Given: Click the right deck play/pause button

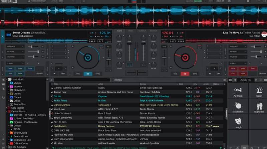Looking at the screenshot, I should point(185,74).
